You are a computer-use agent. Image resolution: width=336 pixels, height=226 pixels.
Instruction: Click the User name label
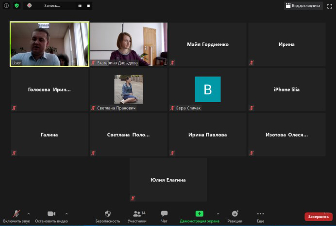[x=17, y=63]
